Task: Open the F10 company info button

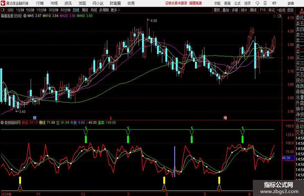Action: (x=263, y=10)
